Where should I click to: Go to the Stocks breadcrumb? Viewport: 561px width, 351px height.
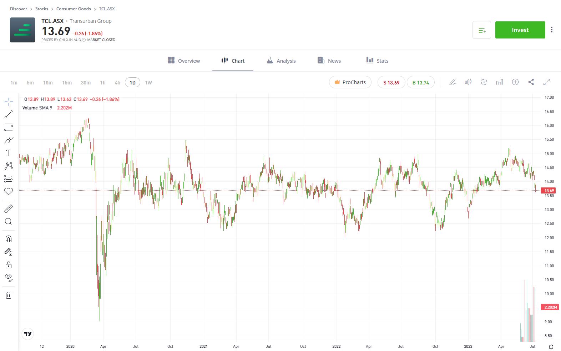42,9
